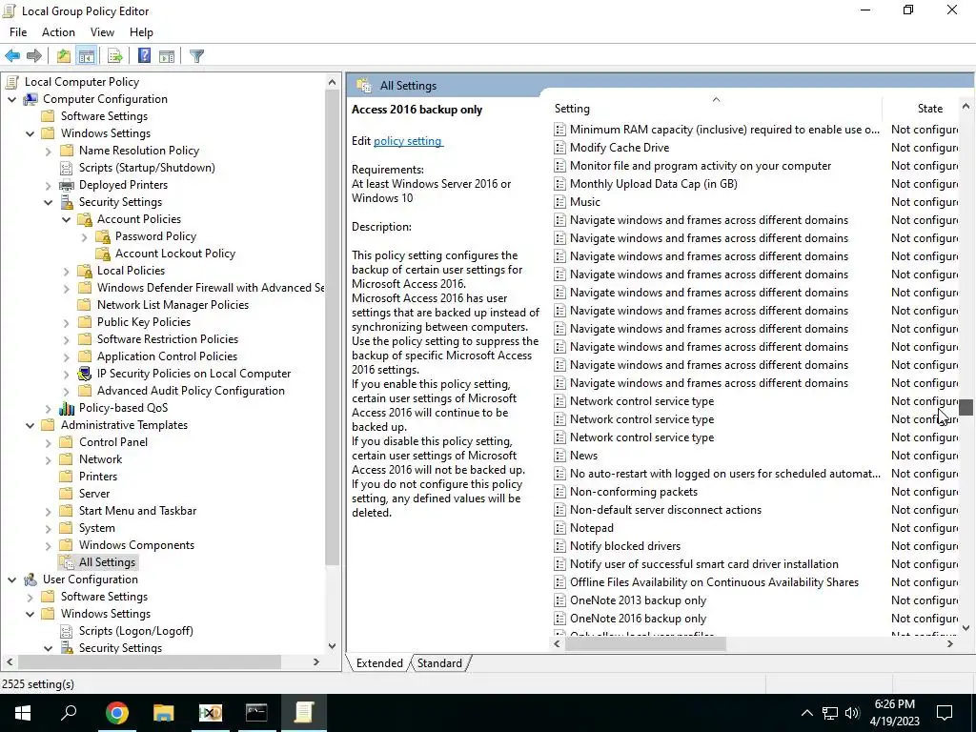The height and width of the screenshot is (732, 976).
Task: Click tree pane scroll-down arrow
Action: [333, 646]
